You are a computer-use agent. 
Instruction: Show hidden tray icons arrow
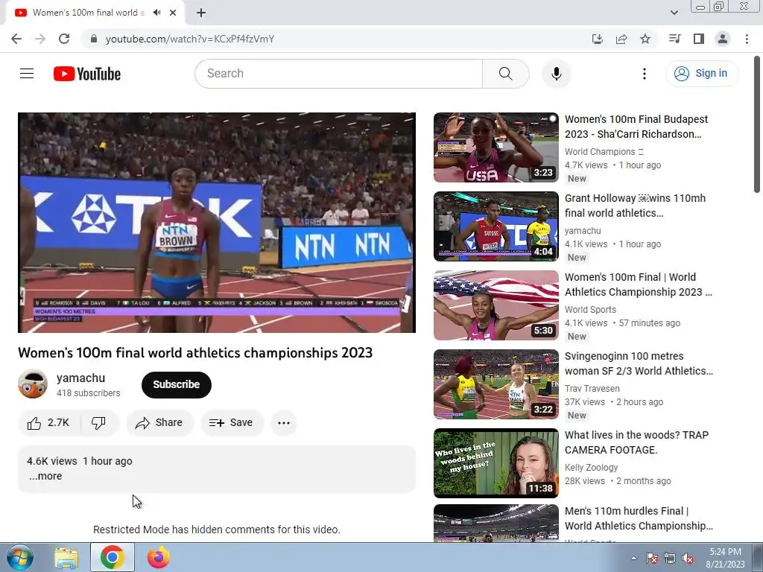tap(633, 559)
